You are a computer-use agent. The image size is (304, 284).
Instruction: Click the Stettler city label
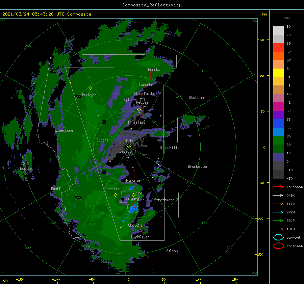click(197, 98)
